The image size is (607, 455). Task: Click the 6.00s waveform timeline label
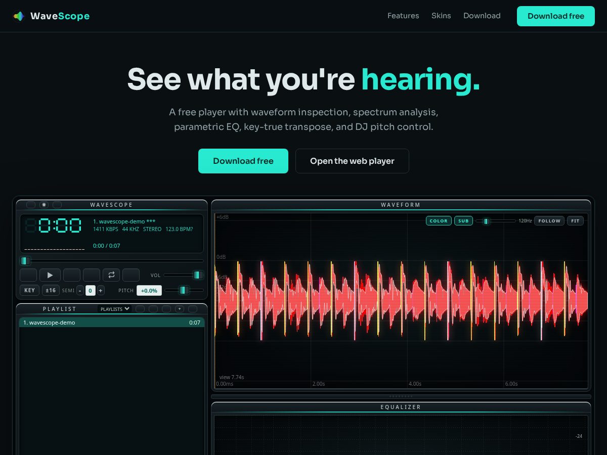point(511,384)
